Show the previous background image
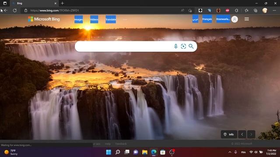The height and width of the screenshot is (157, 280). (x=242, y=134)
